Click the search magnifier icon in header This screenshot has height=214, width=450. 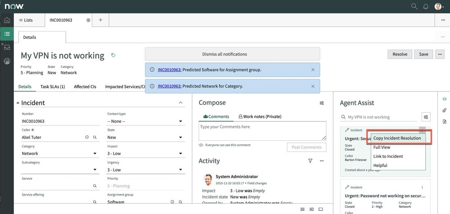pos(414,6)
